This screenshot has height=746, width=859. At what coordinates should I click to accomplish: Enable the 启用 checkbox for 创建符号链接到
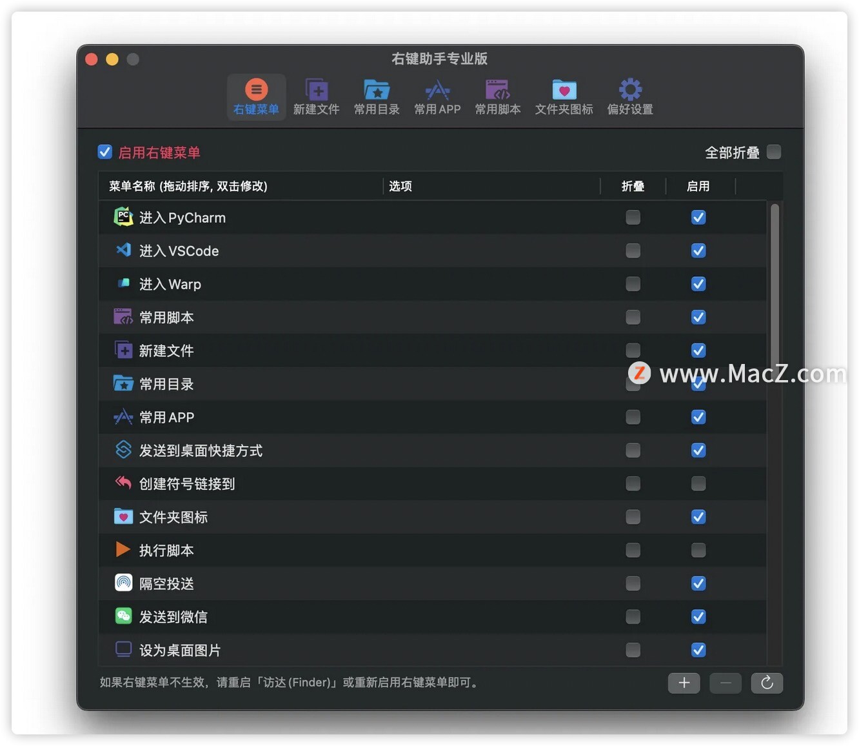point(698,483)
